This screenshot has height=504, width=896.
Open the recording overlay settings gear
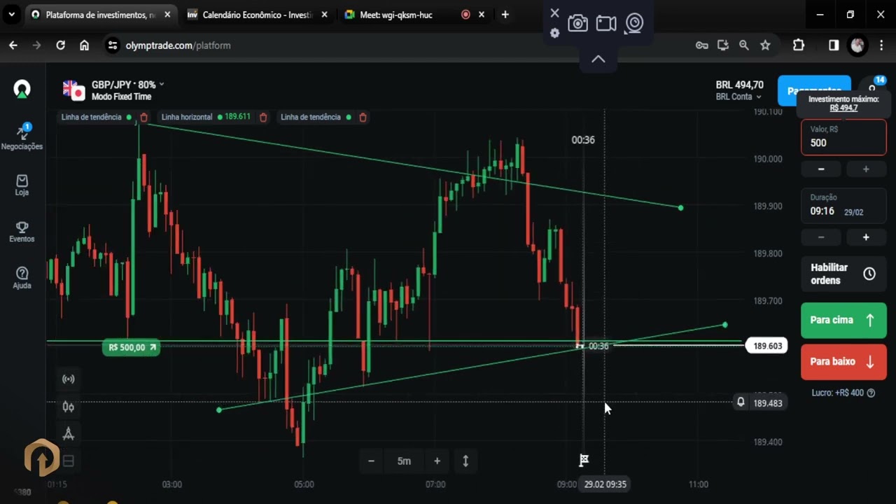555,33
